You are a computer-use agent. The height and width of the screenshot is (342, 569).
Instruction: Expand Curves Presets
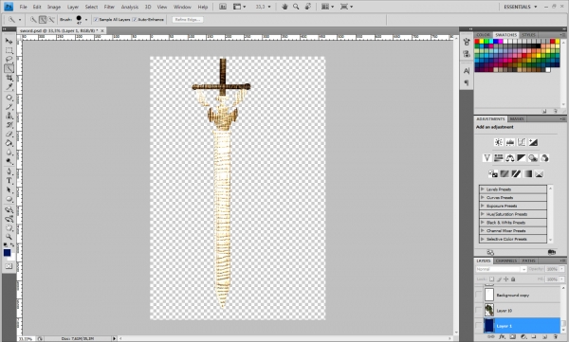click(x=483, y=197)
